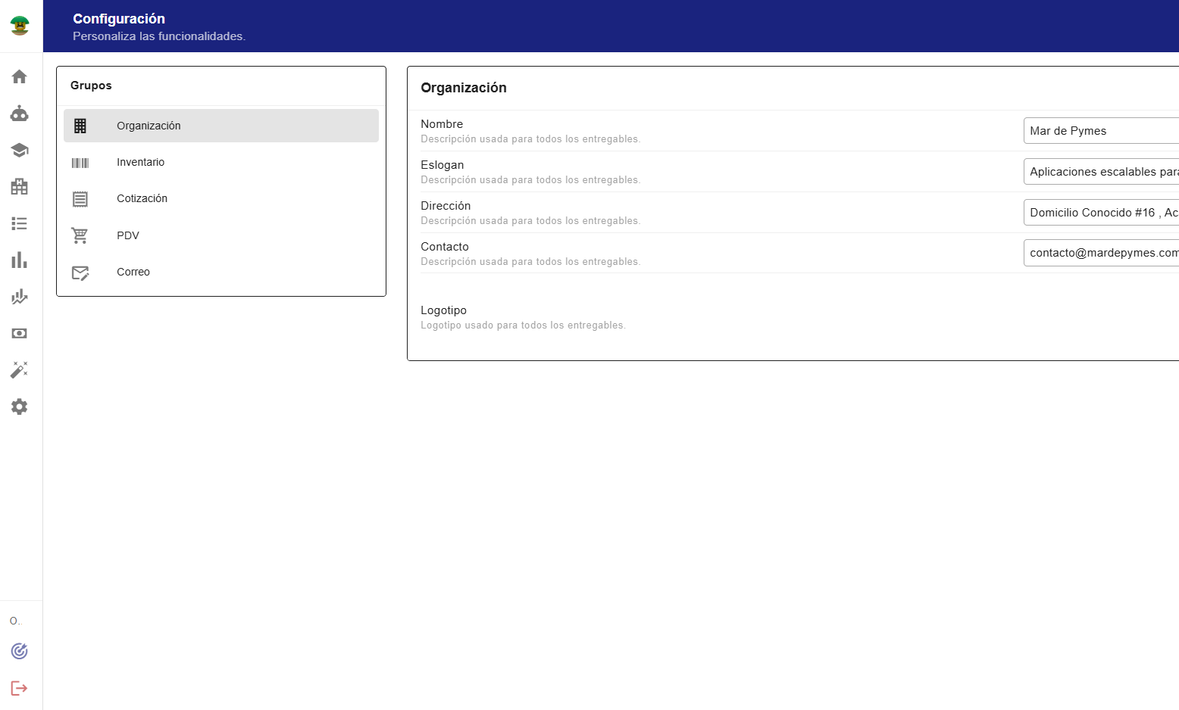Select the Cotización group
Screen dimensions: 1179x710
pyautogui.click(x=221, y=198)
